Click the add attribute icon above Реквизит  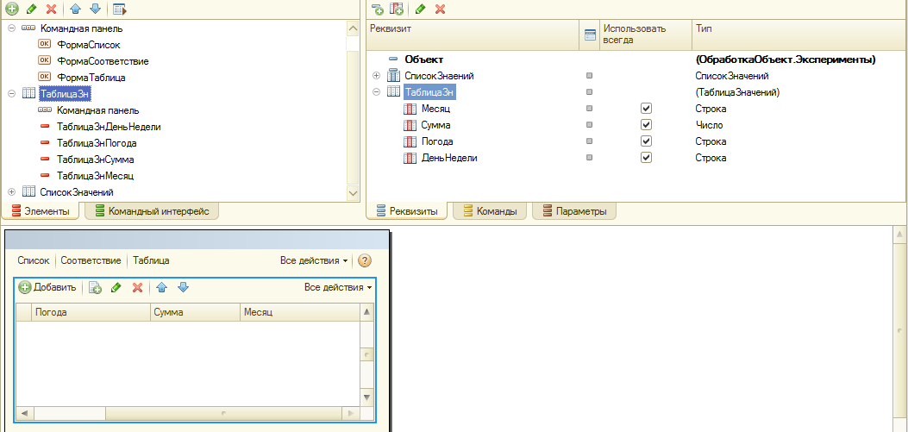377,9
